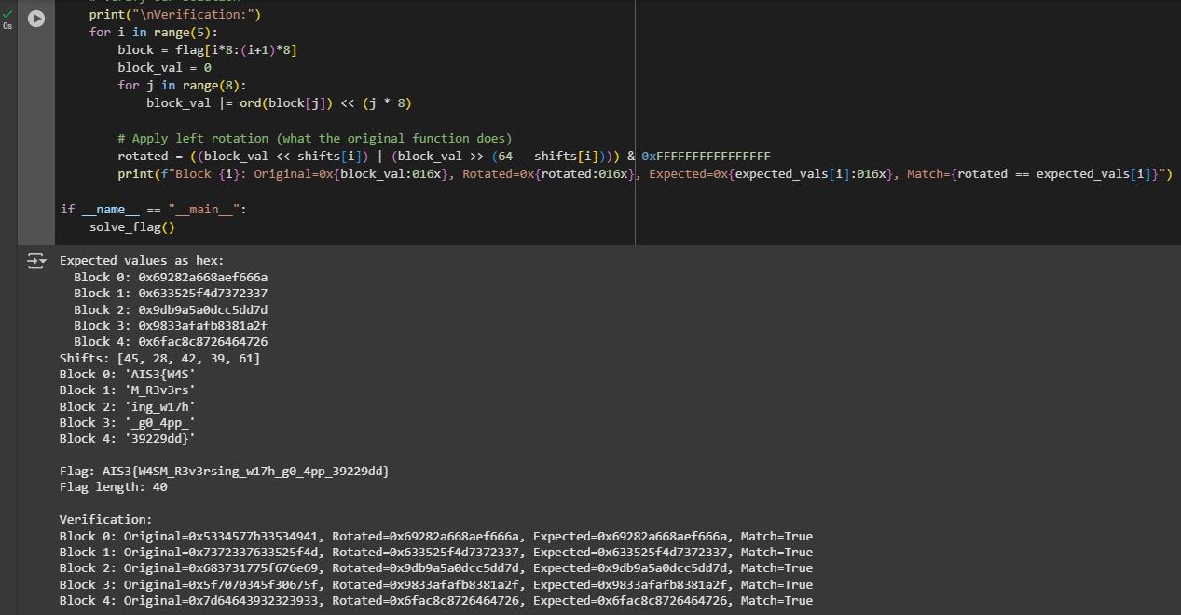The width and height of the screenshot is (1181, 615).
Task: Click the if __name__ == "__main__" line
Action: click(153, 209)
